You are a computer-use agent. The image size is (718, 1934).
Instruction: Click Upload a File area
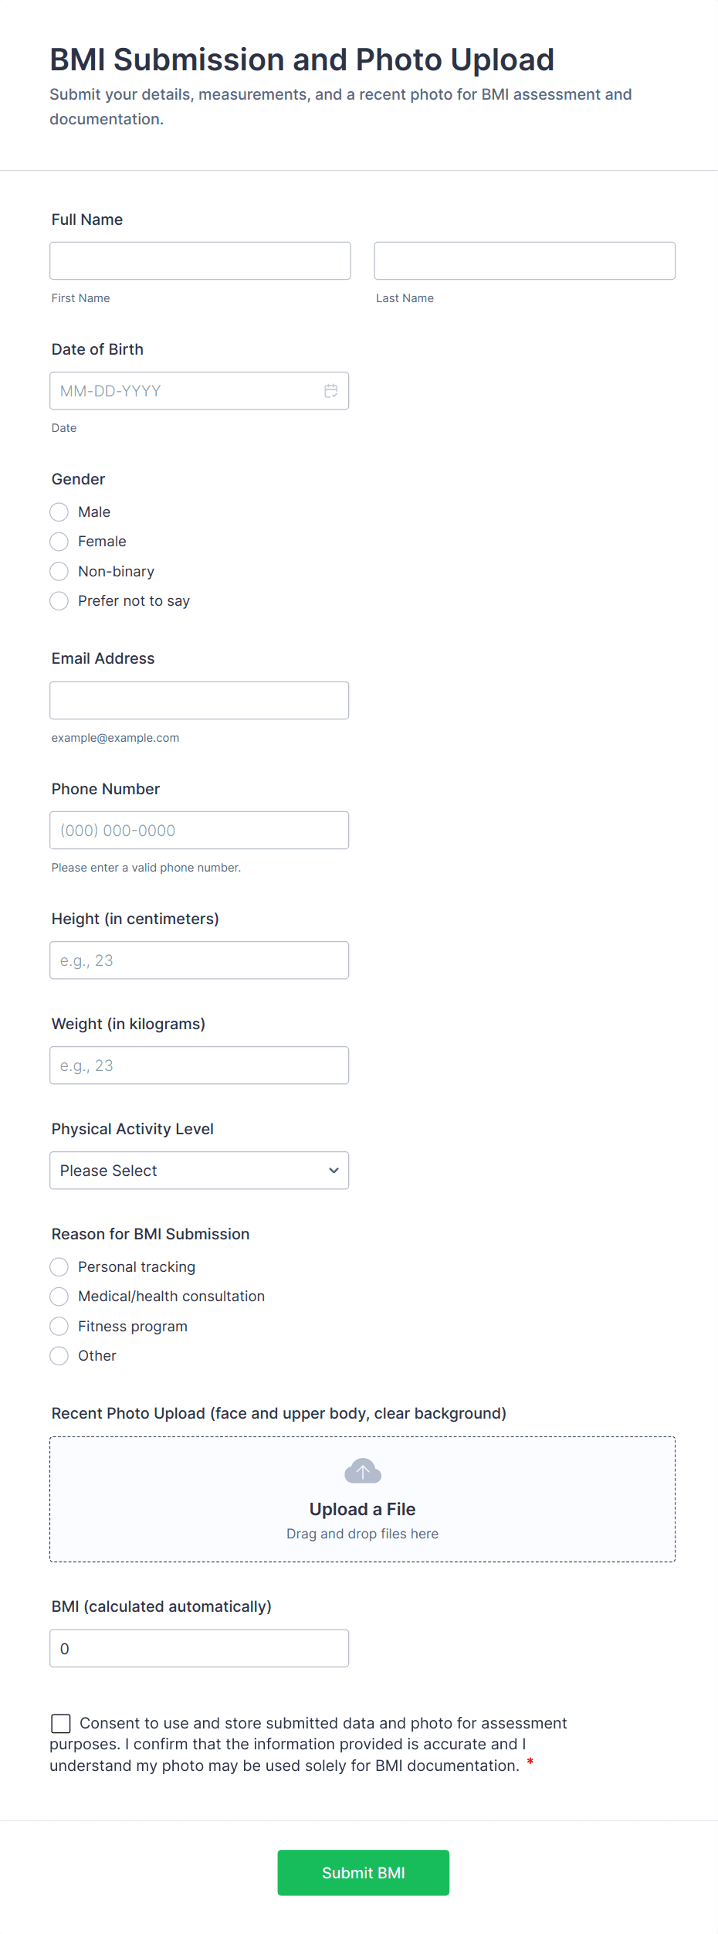tap(362, 1509)
